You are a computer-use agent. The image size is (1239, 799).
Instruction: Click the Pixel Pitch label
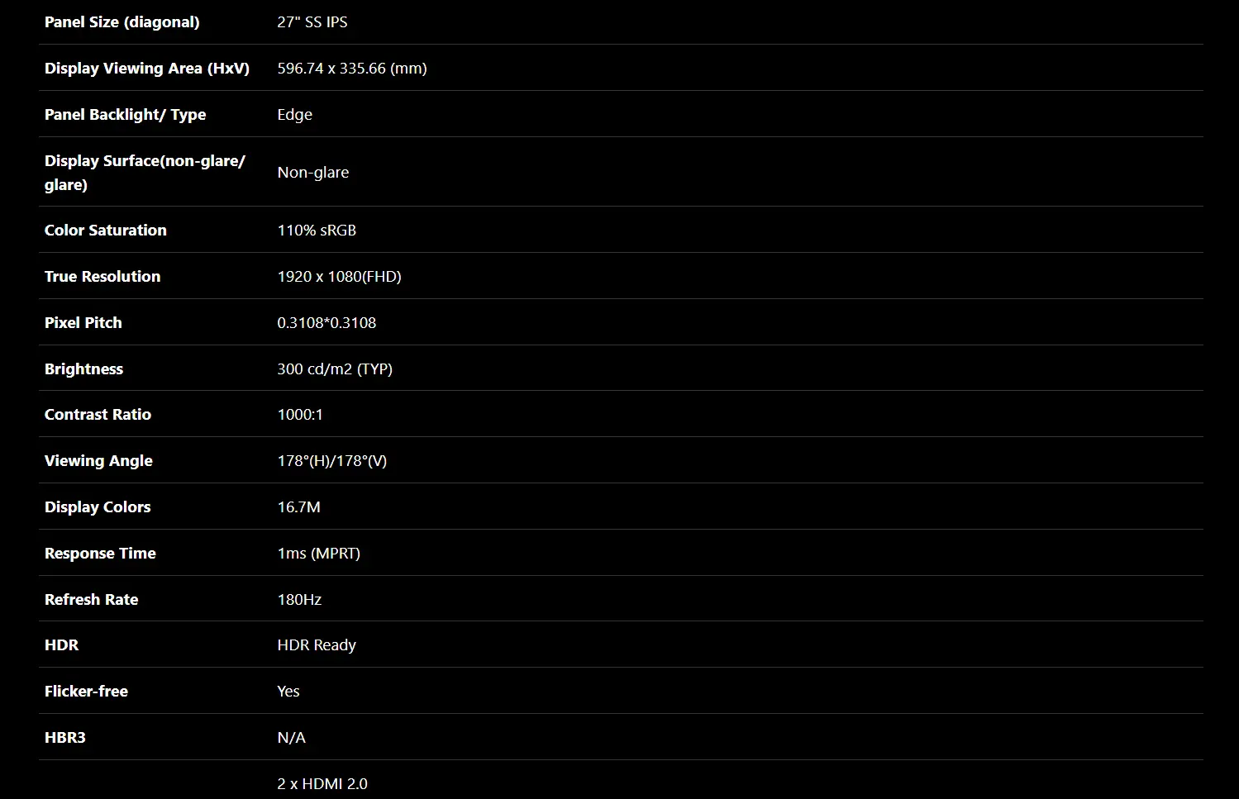click(x=83, y=323)
